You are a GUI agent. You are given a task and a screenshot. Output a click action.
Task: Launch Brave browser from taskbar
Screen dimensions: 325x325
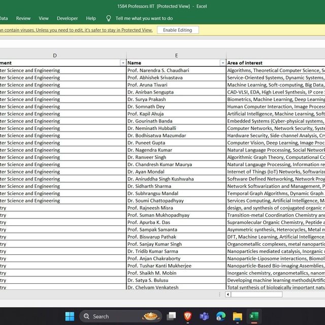point(188,316)
